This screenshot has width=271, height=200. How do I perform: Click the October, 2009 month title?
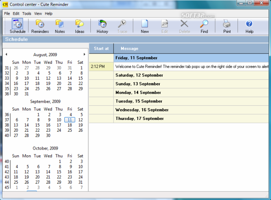click(45, 148)
